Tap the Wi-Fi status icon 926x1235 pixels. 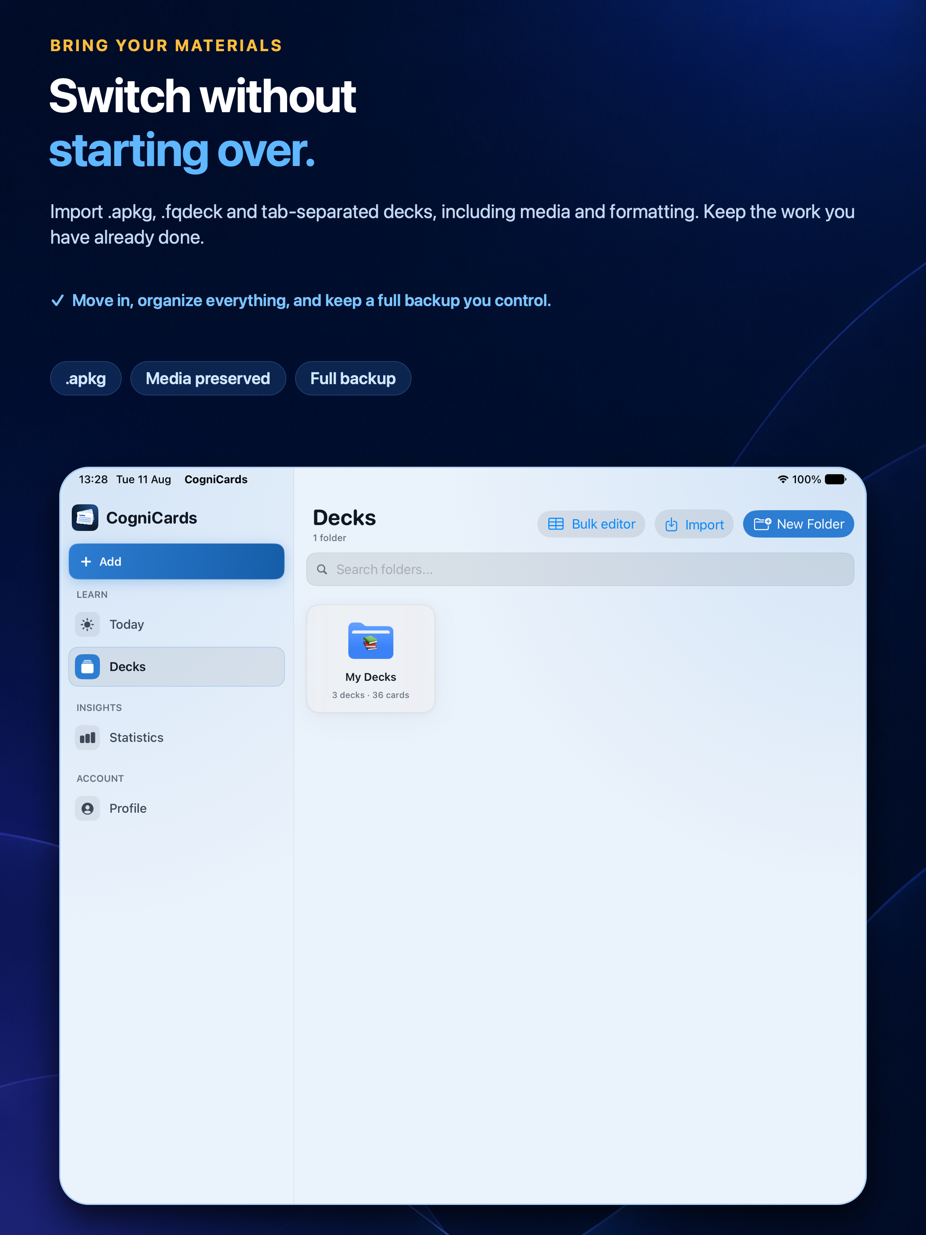coord(783,480)
